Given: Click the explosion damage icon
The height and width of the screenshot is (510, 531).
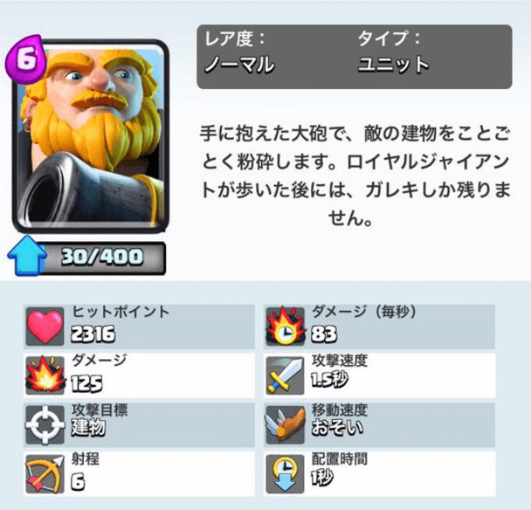Looking at the screenshot, I should point(45,376).
